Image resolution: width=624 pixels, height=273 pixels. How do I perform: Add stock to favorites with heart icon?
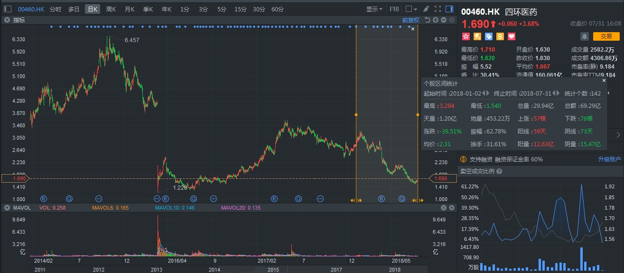tap(512, 36)
